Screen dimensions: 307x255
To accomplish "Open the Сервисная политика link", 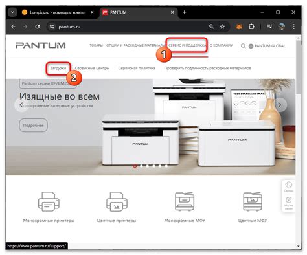I will (137, 68).
